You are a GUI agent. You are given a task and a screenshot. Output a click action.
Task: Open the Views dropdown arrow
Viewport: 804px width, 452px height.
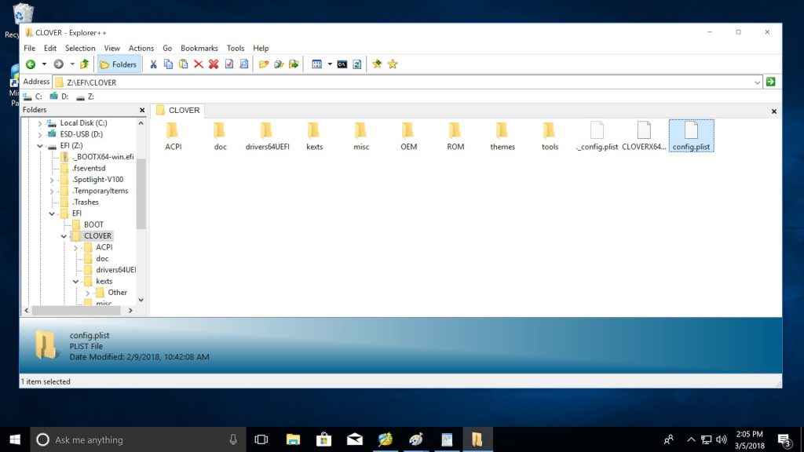(330, 64)
